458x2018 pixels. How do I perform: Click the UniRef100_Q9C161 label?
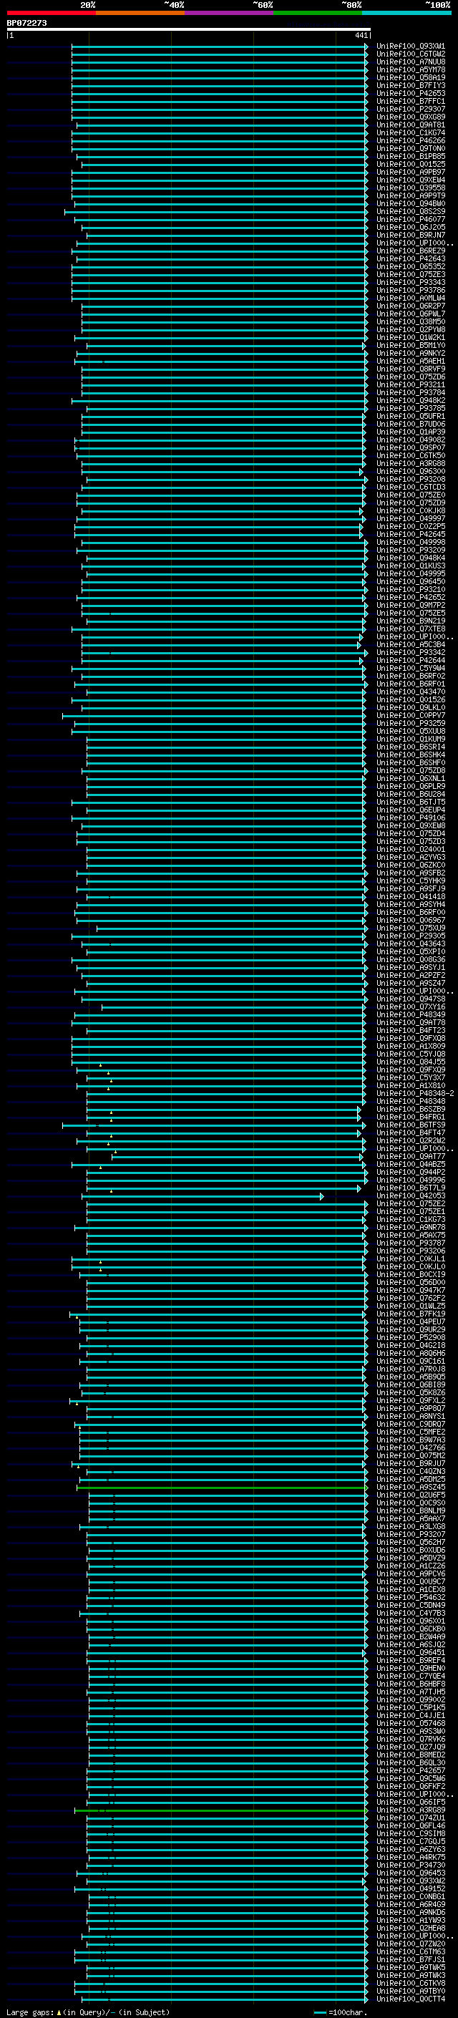click(x=411, y=1362)
